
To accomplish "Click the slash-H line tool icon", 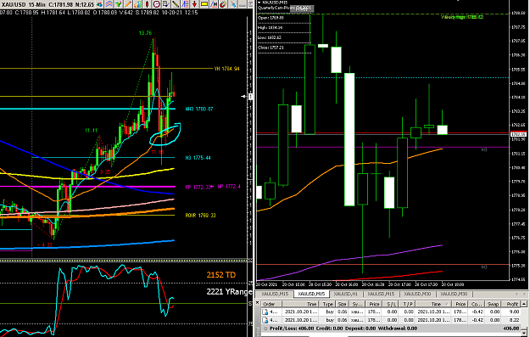I will point(214,4).
